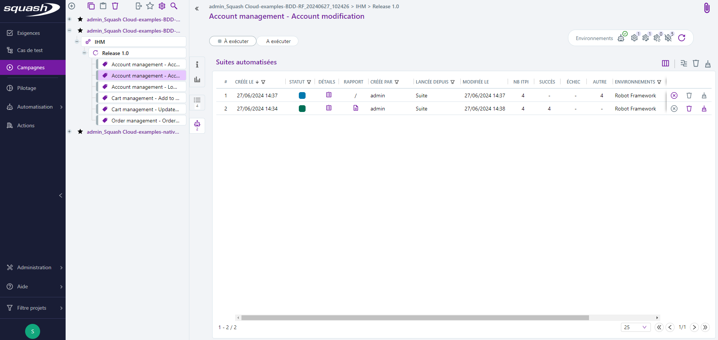
Task: Expand the Automatisation submenu
Action: point(61,107)
